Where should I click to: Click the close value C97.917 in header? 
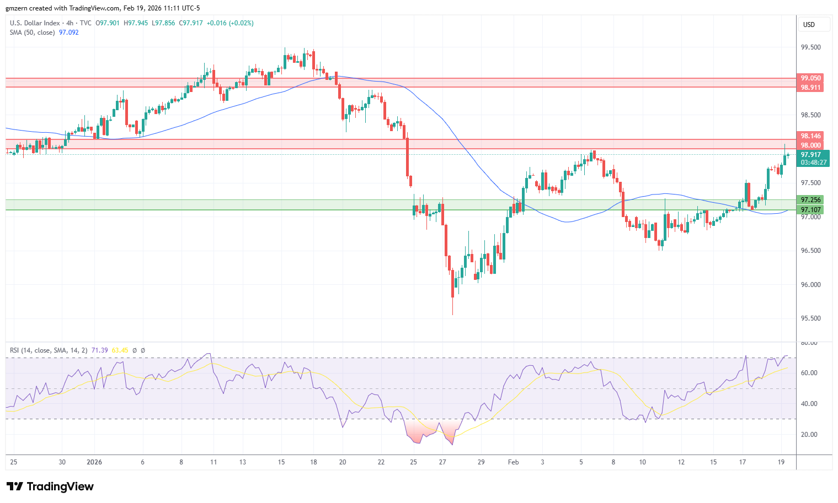click(x=191, y=23)
